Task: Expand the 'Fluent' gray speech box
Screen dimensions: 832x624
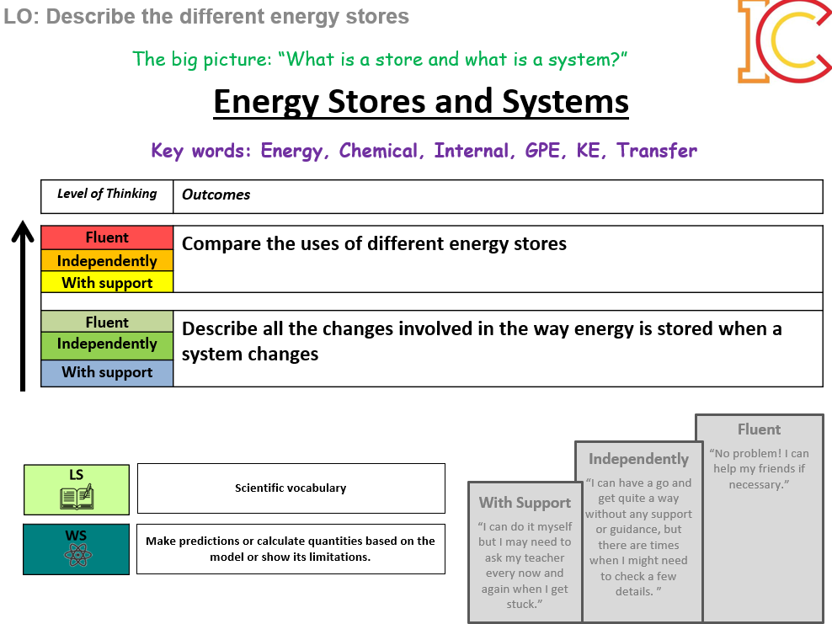Action: tap(759, 515)
